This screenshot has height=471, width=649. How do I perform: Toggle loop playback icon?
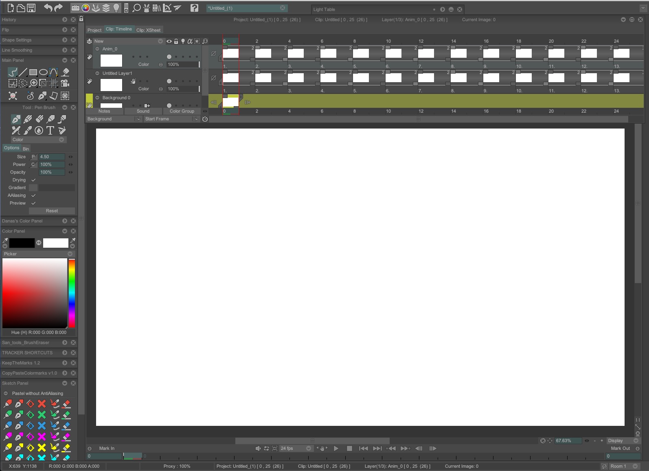click(x=266, y=448)
